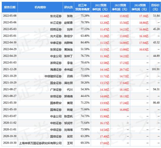Select institution name 东吴证券
Screen dimensions: 161x148
[56, 49]
